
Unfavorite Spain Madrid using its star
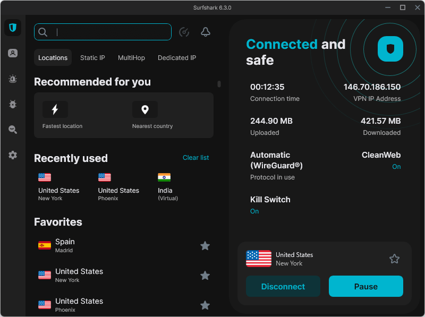(205, 246)
